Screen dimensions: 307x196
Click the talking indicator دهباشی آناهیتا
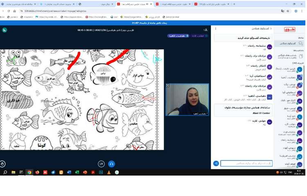coord(178,36)
